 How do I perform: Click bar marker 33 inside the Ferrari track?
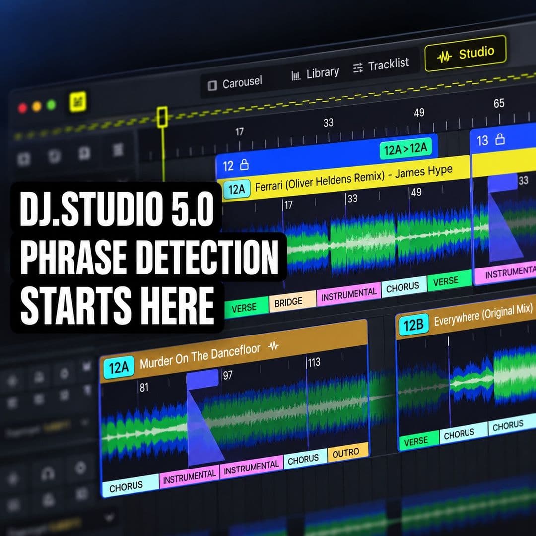pyautogui.click(x=352, y=198)
